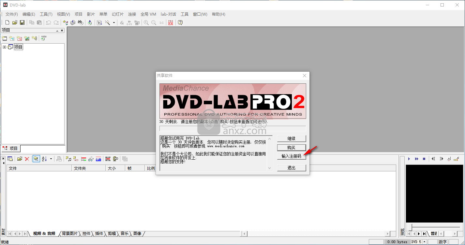Expand the 项目 tree node
This screenshot has height=245, width=465.
point(5,47)
